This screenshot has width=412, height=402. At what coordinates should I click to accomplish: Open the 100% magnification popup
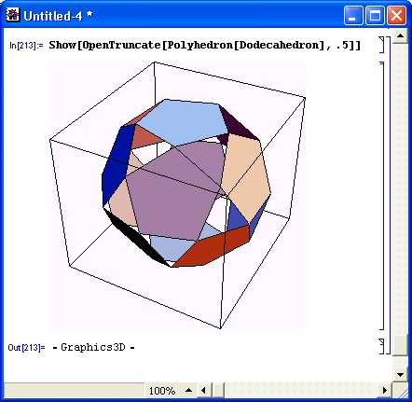pos(170,390)
